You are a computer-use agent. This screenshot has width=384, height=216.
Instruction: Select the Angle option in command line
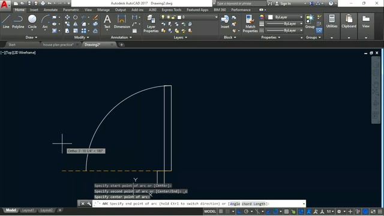point(235,204)
